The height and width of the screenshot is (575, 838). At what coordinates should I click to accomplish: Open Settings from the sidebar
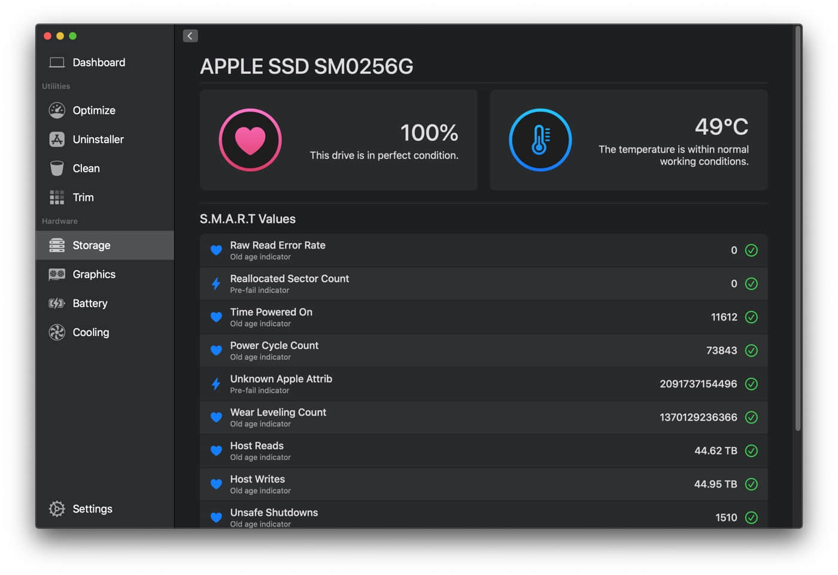click(x=105, y=509)
